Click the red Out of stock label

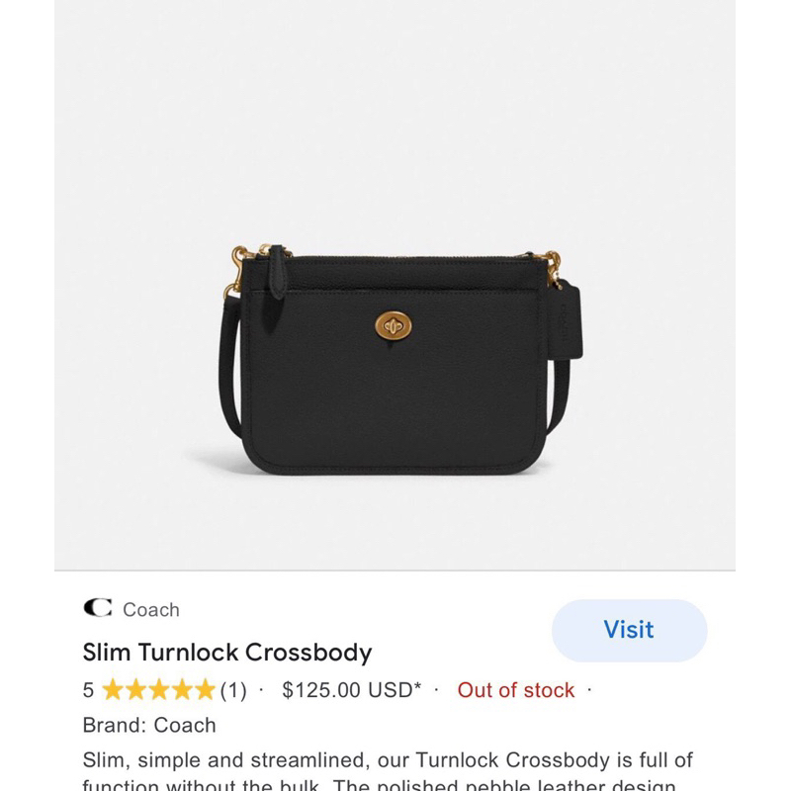[515, 690]
